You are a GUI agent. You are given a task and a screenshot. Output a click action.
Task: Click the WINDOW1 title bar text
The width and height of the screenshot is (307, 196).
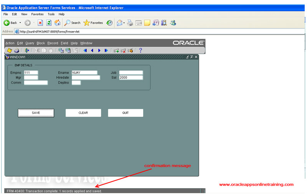[x=17, y=57]
